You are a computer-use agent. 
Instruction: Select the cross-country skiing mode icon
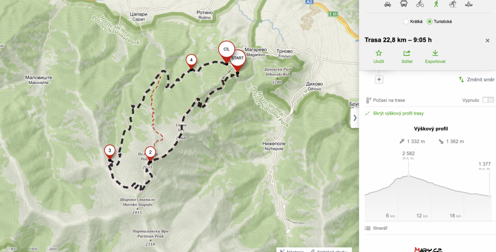click(452, 4)
